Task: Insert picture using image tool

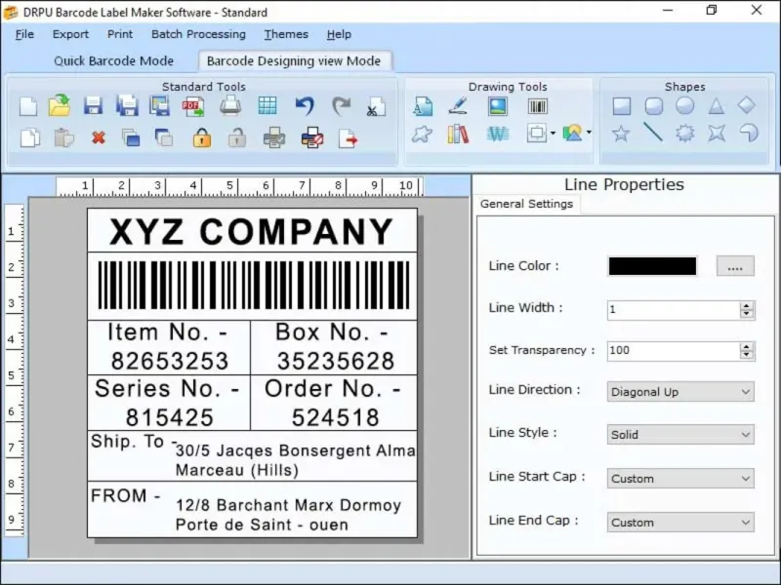Action: 498,106
